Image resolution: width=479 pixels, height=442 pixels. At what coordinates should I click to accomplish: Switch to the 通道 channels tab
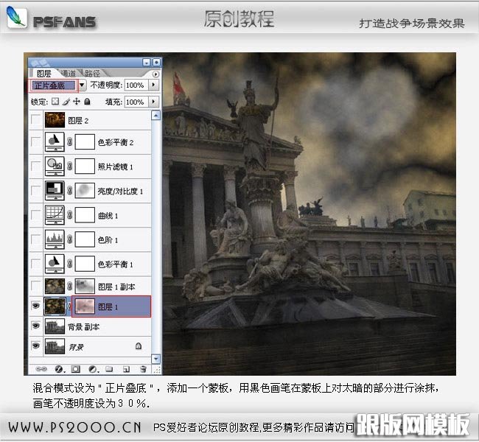(x=68, y=73)
